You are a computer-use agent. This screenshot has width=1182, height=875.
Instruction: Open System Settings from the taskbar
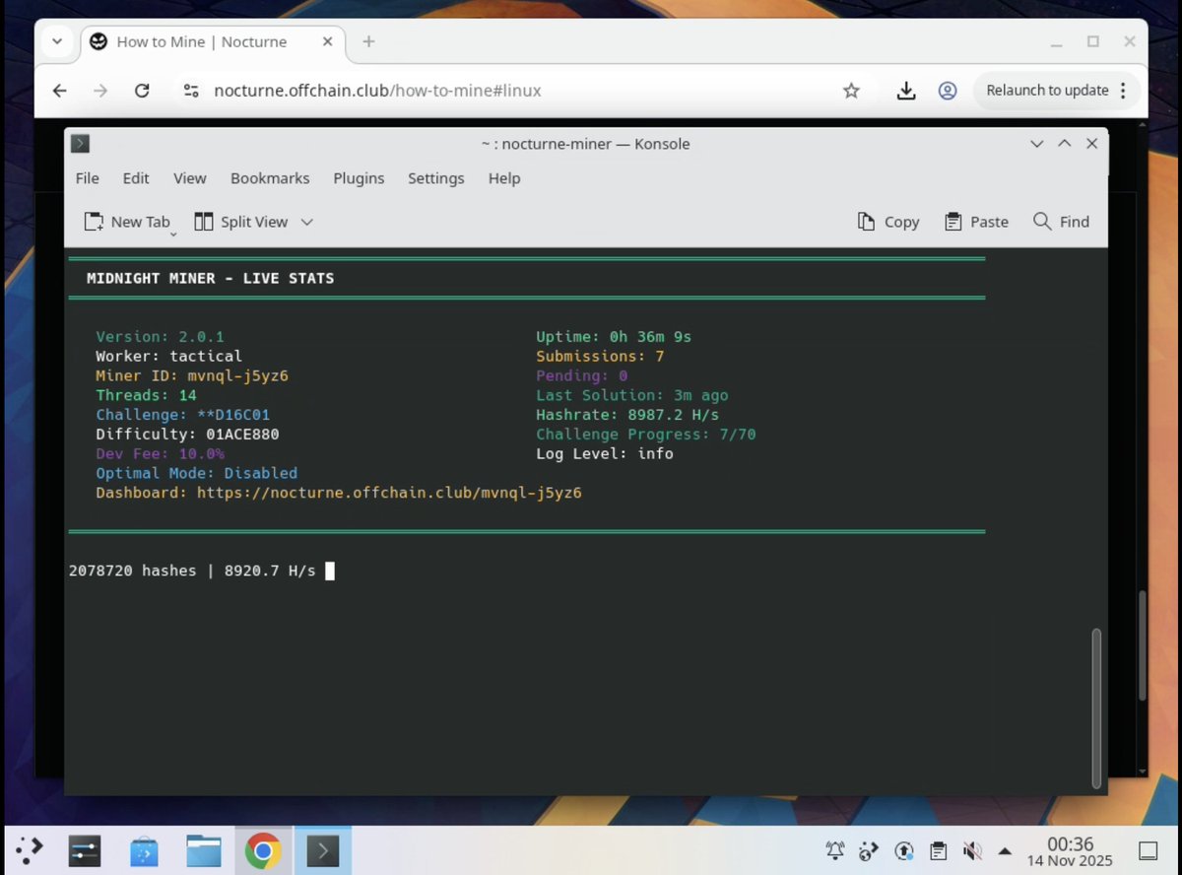(86, 850)
